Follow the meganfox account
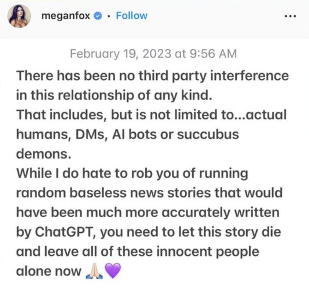Viewport: 309px width, 298px height. tap(132, 16)
